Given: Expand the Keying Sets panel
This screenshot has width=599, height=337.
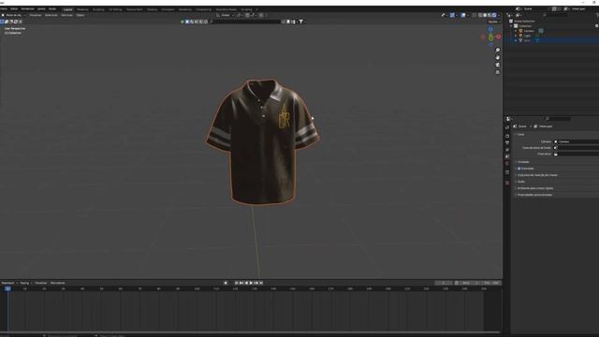Looking at the screenshot, I should 537,175.
